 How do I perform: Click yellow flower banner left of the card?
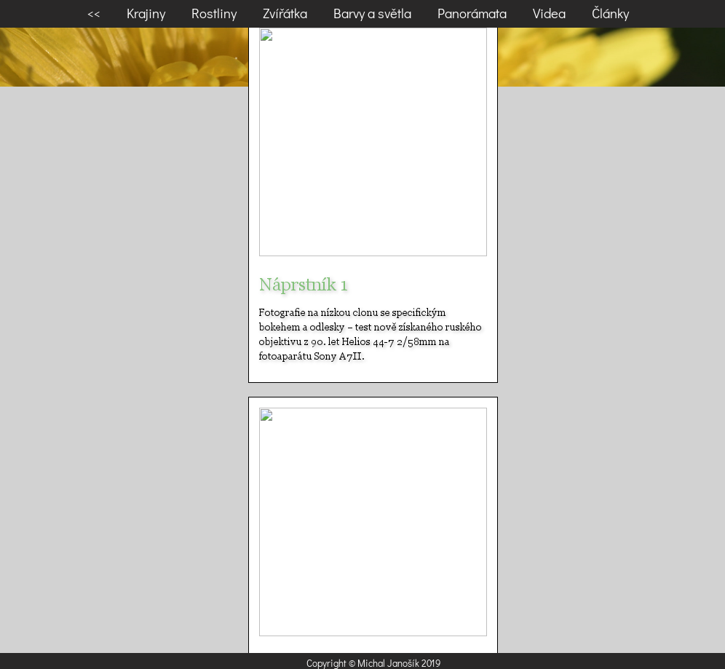pos(124,57)
